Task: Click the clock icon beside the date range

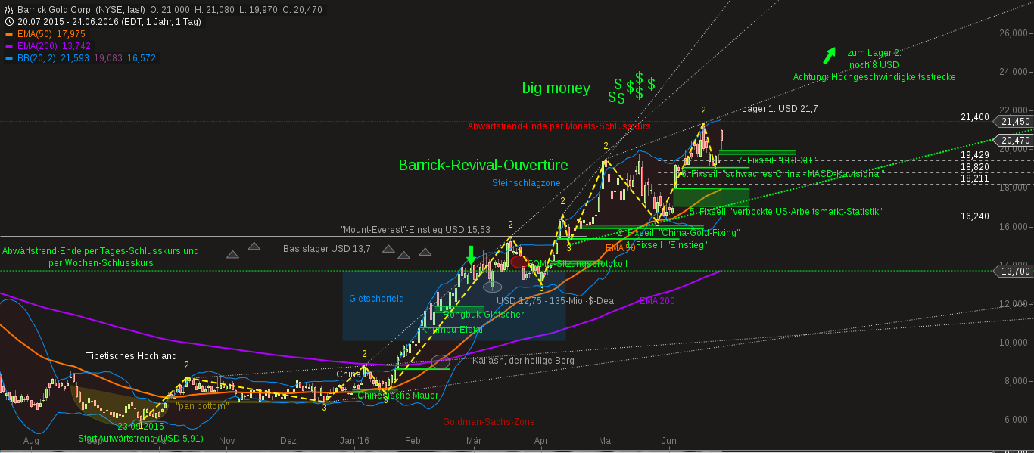Action: tap(8, 21)
